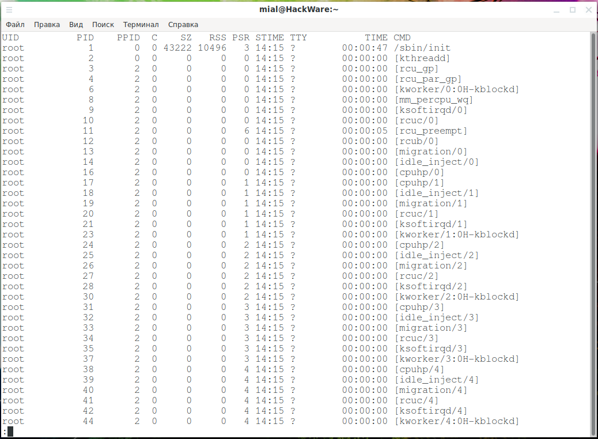Click the /sbin/init command text
The width and height of the screenshot is (598, 439).
tap(422, 48)
